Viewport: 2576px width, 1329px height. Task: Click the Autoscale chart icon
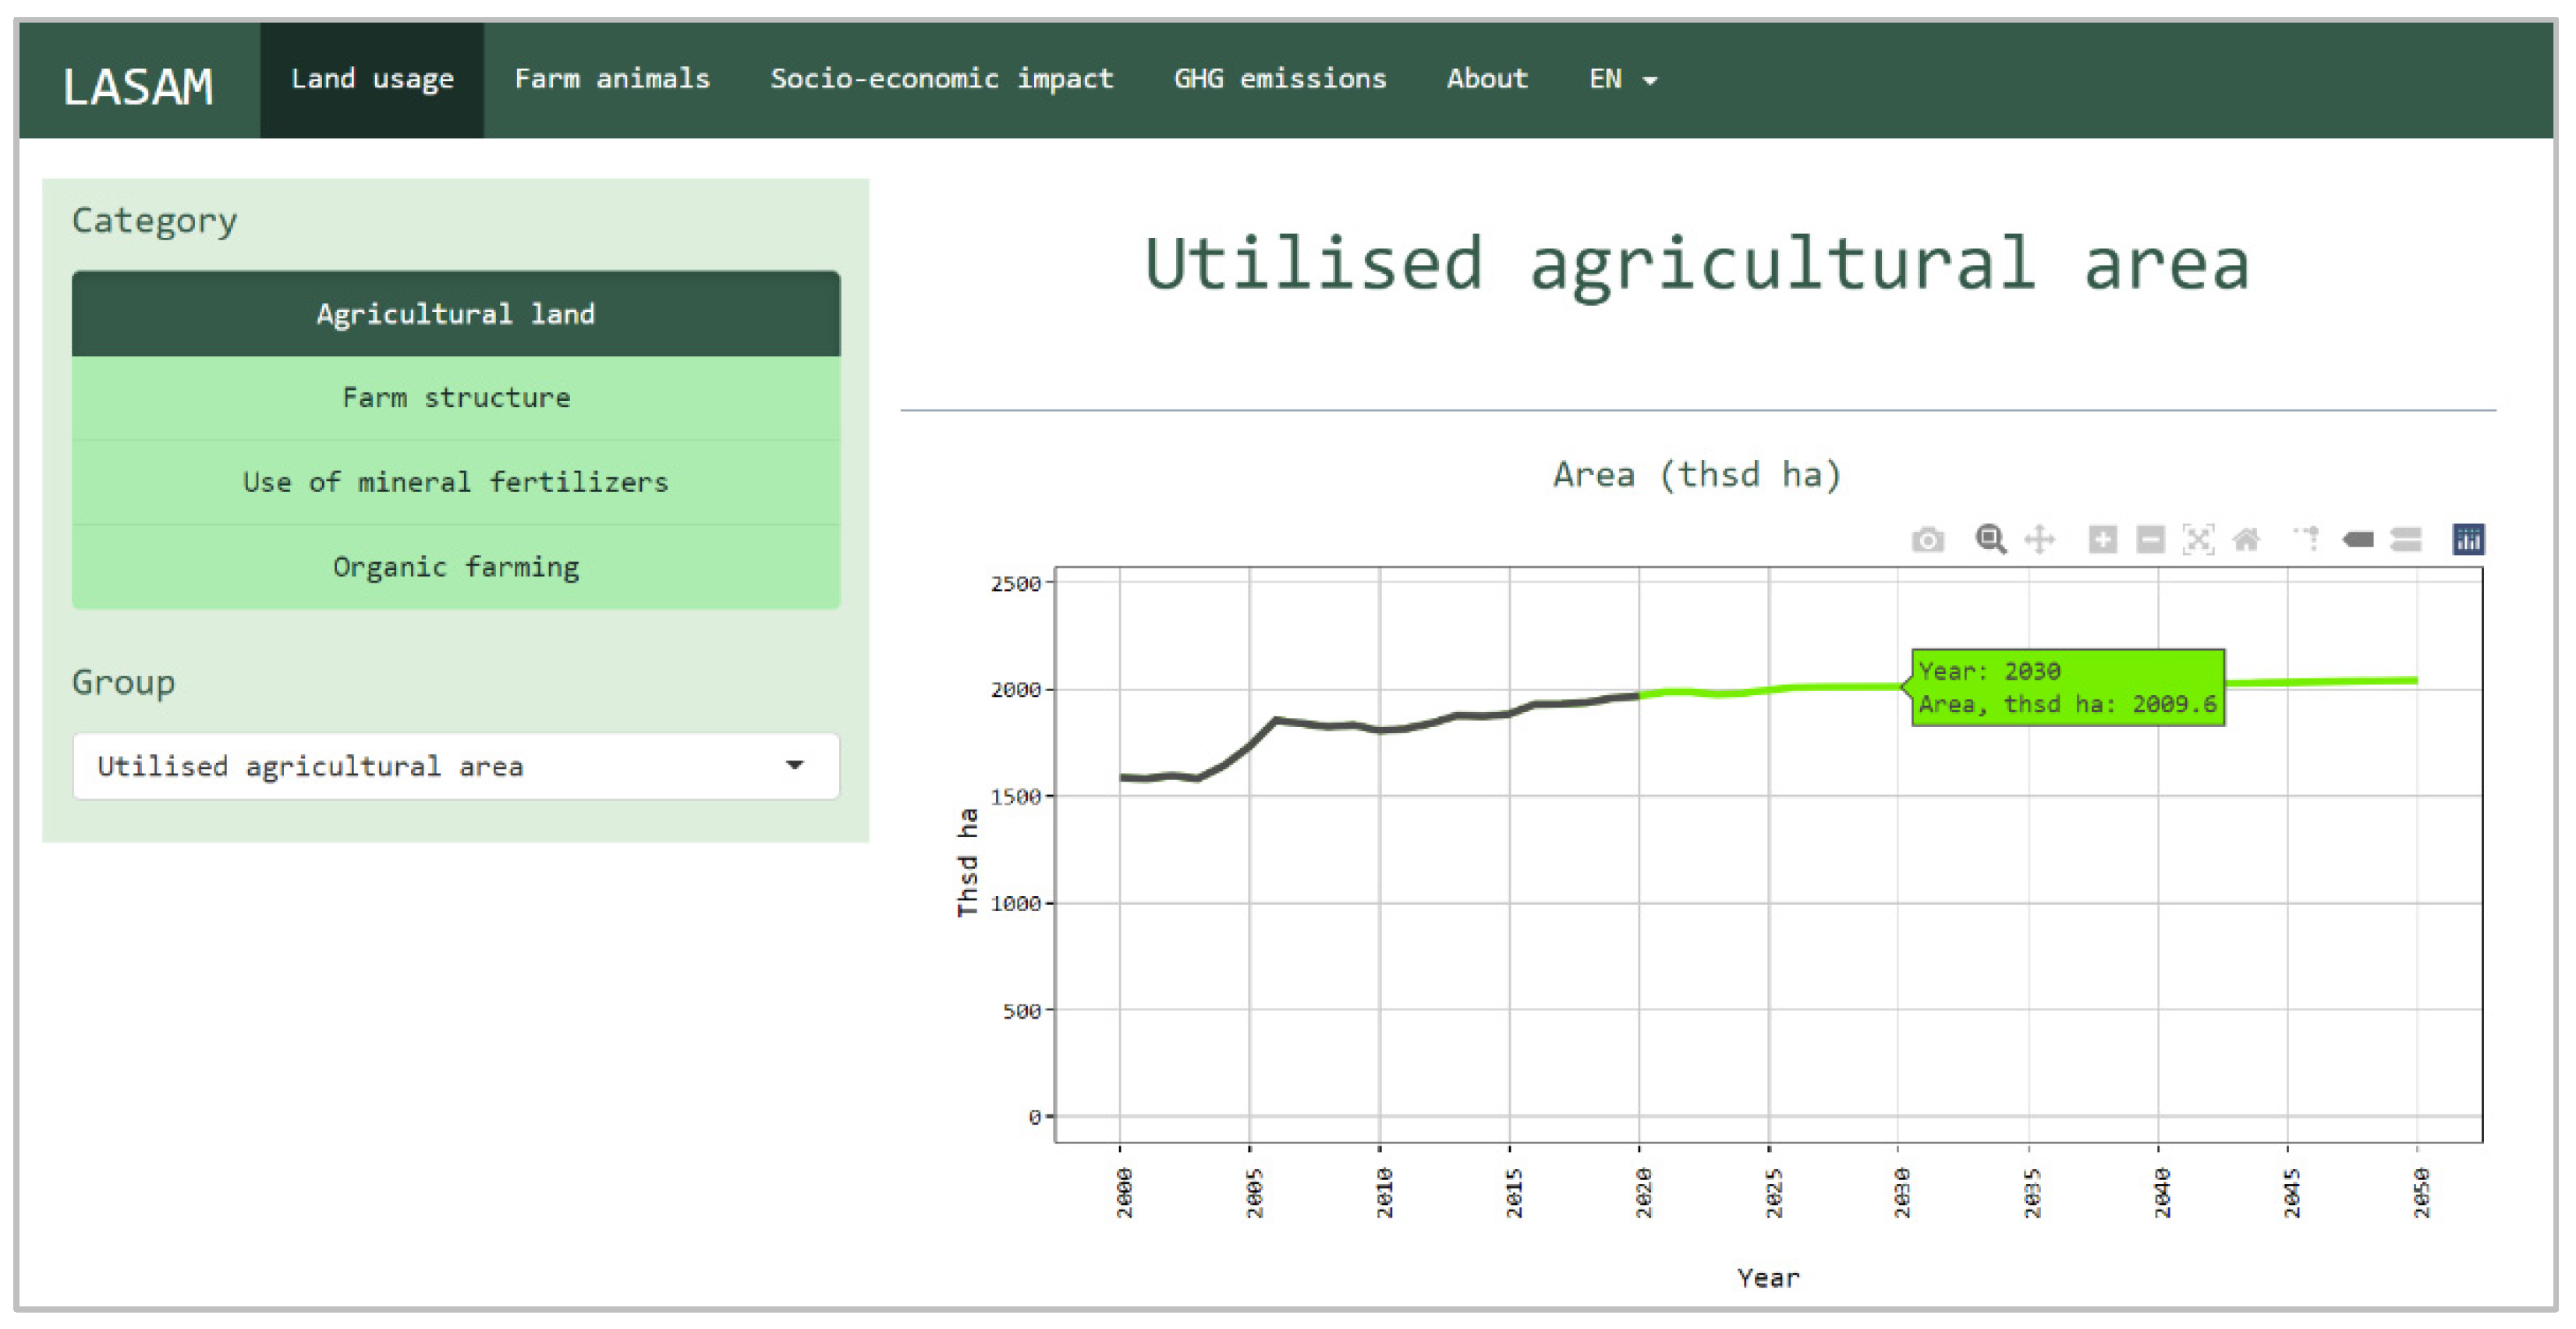[2198, 540]
